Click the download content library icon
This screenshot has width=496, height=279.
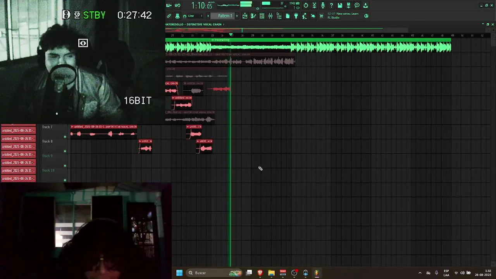(x=365, y=5)
